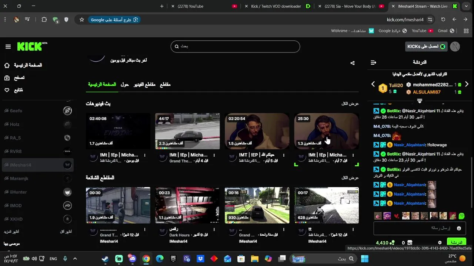This screenshot has width=474, height=266.
Task: Open all bookmarks folder icon
Action: (x=466, y=31)
